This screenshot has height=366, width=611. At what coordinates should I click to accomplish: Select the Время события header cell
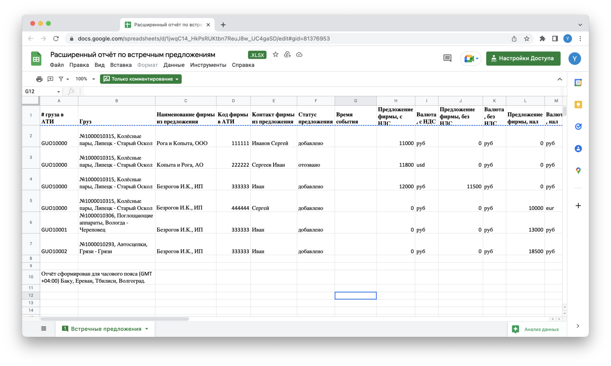[355, 115]
